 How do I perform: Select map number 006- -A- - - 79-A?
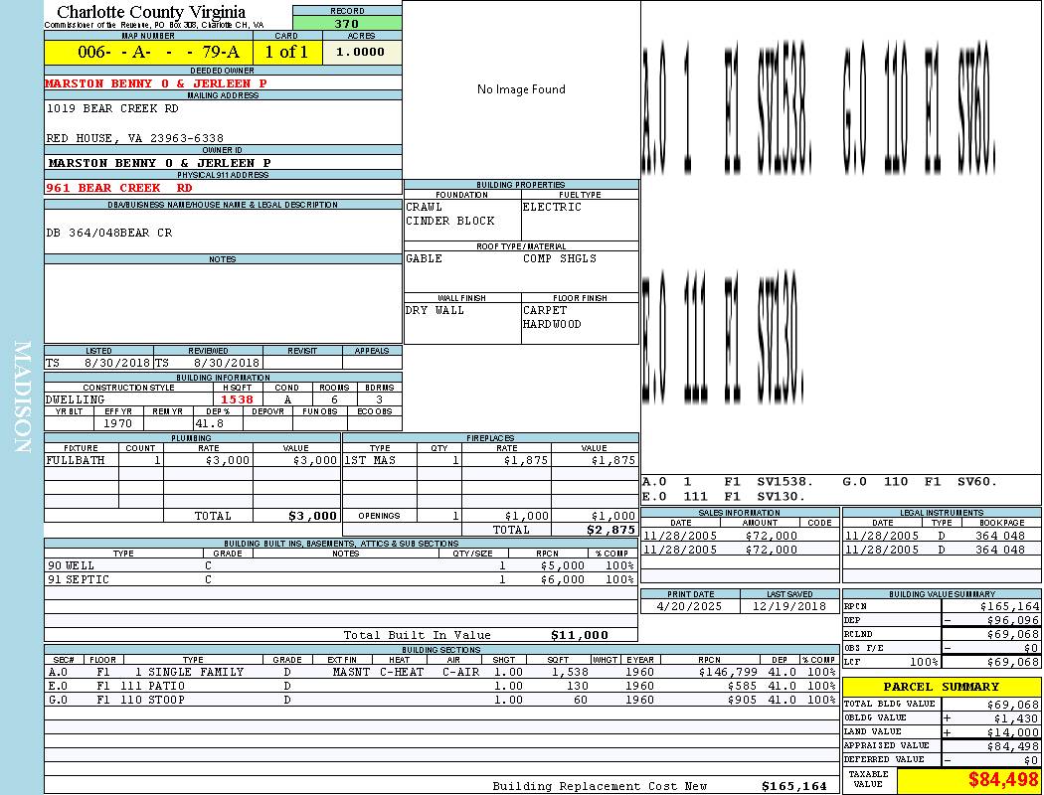point(158,52)
